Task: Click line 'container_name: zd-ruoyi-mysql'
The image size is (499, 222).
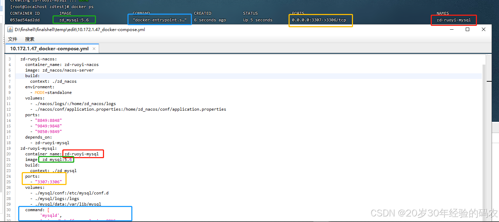Action: pyautogui.click(x=62, y=154)
